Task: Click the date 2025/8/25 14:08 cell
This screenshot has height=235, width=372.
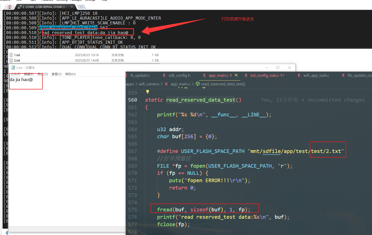Action: [x=87, y=60]
